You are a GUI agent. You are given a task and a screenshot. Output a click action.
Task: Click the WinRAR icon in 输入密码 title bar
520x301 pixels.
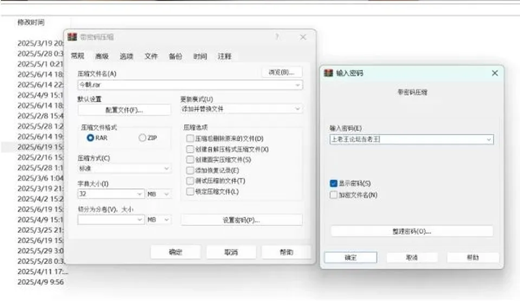[328, 73]
